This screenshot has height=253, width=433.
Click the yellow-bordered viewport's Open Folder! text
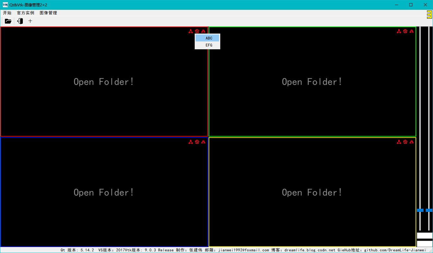coord(312,192)
